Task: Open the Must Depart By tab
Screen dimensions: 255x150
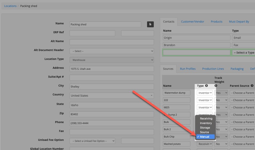Action: tap(239, 22)
